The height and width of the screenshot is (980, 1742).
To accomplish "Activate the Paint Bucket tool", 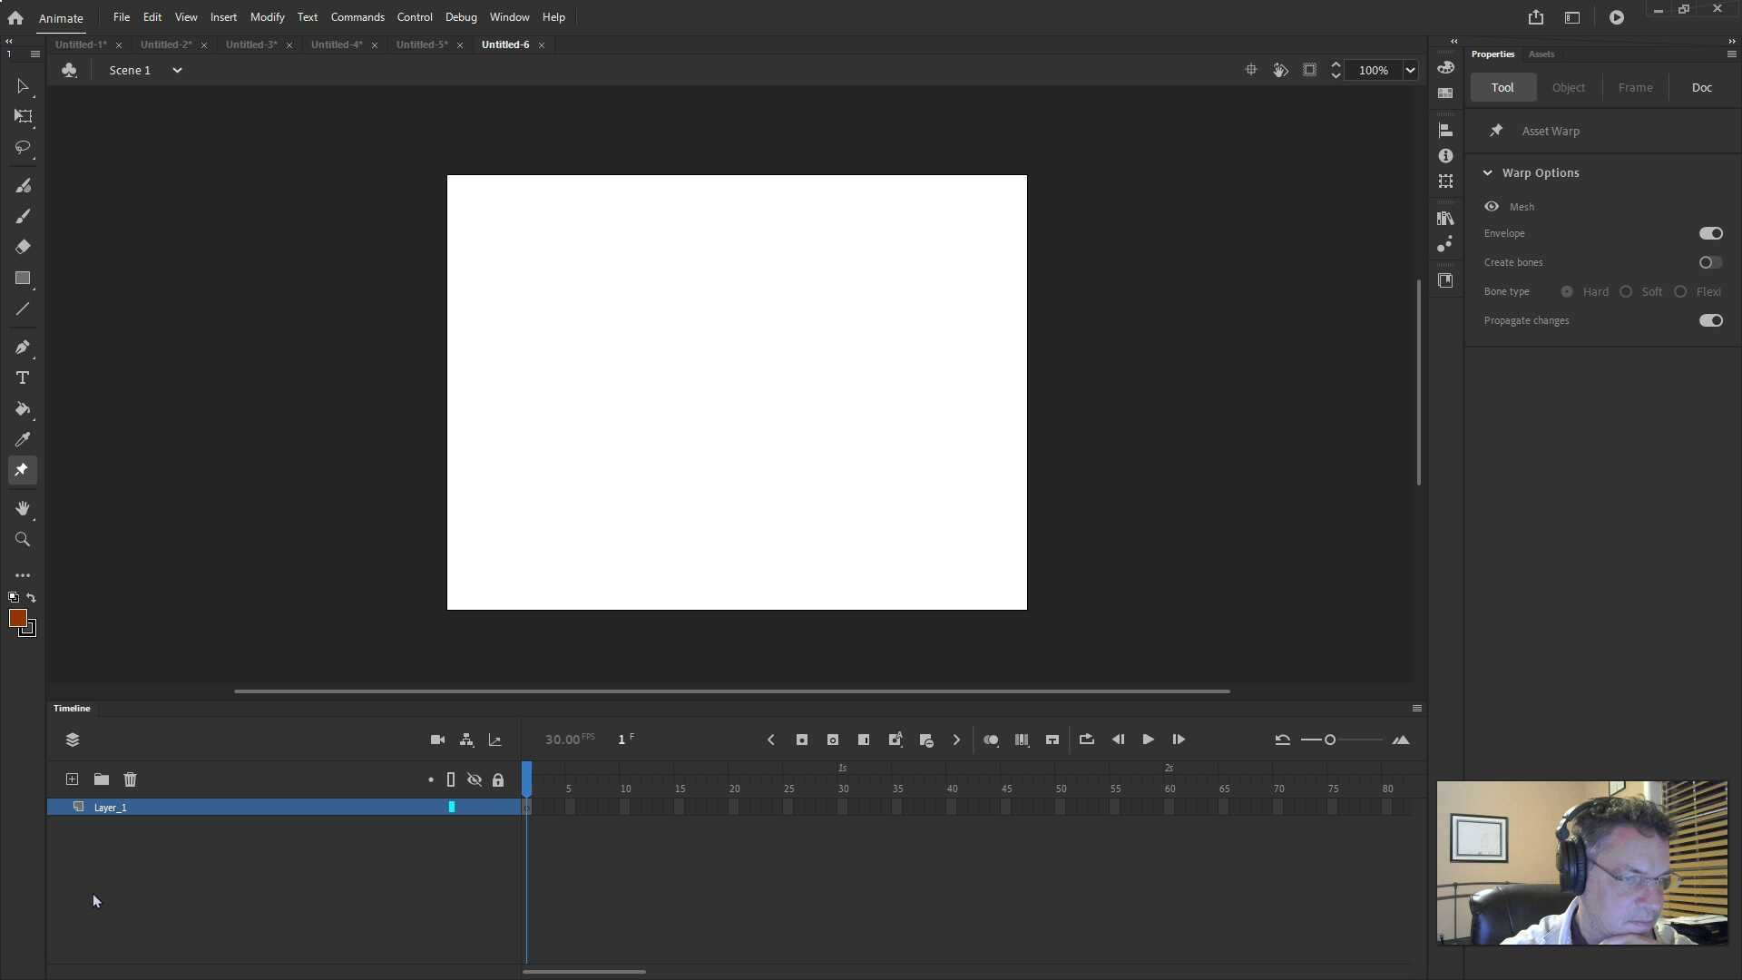I will click(x=23, y=410).
